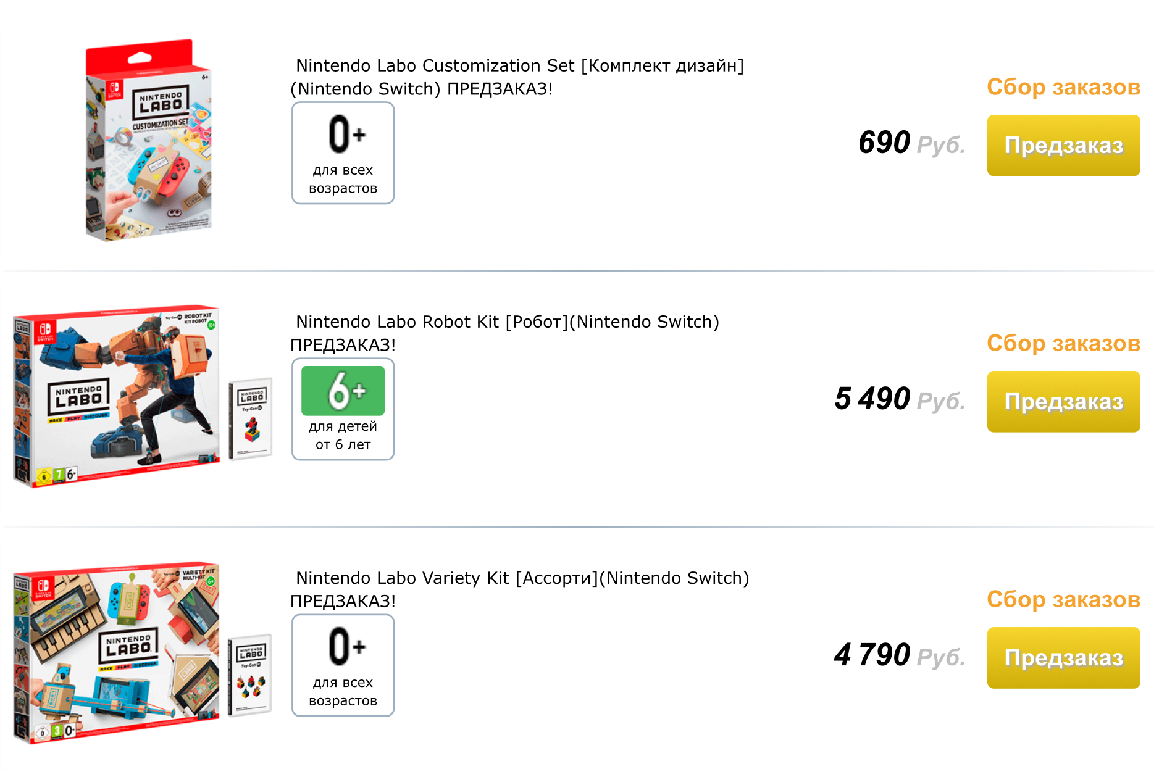Preorder the Nintendo Labo Customization Set
The image size is (1167, 777).
click(1063, 146)
